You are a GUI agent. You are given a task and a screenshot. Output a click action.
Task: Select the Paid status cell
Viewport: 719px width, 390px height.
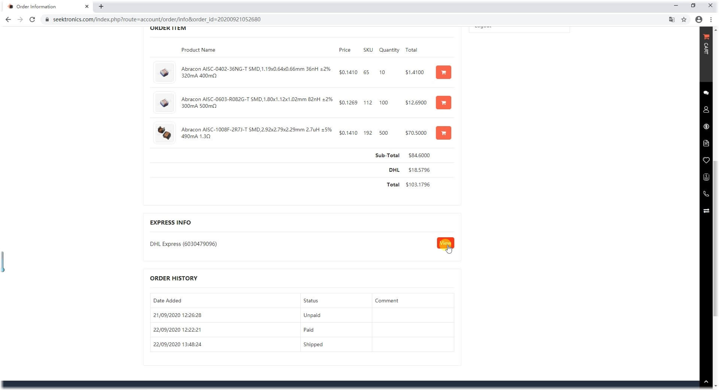pos(336,330)
